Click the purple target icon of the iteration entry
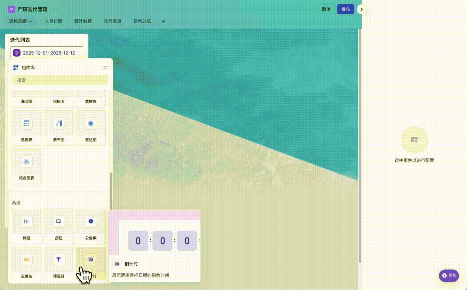 pos(16,53)
